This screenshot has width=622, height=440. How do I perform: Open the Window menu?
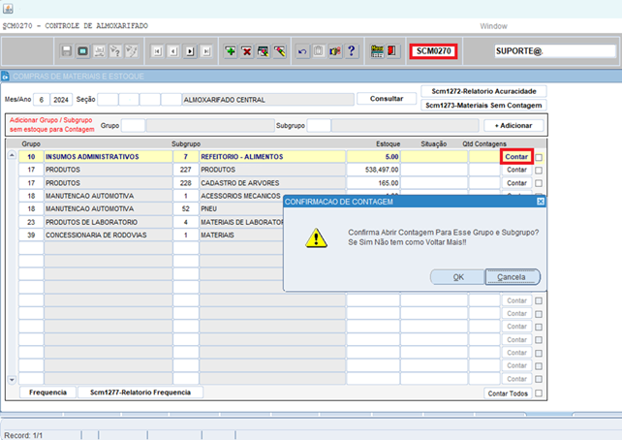pyautogui.click(x=493, y=26)
